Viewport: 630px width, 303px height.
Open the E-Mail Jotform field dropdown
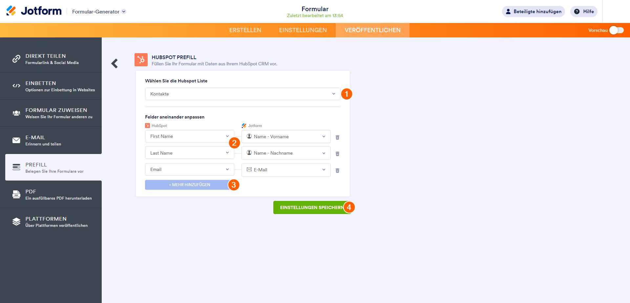[x=286, y=170]
